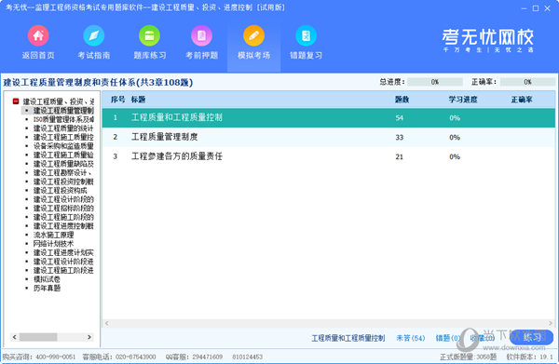Select tree item 建设工程设计阶段的

pos(63,199)
